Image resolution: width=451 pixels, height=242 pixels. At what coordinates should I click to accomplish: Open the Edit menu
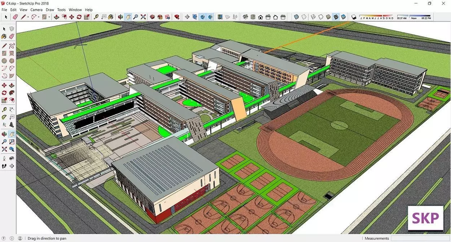13,10
